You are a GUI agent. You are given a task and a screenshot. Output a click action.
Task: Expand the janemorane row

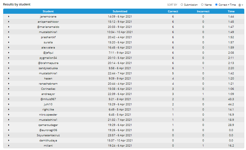click(x=9, y=16)
